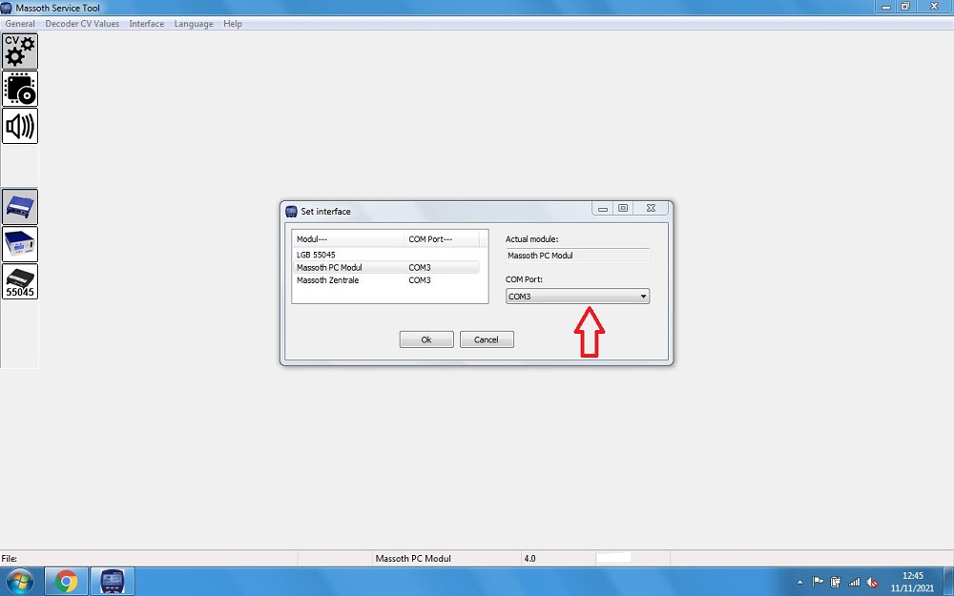
Task: Launch Chrome from the taskbar
Action: pyautogui.click(x=66, y=582)
